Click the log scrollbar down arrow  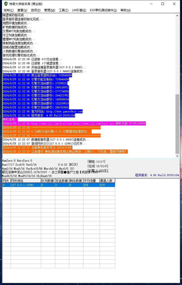pos(177,156)
